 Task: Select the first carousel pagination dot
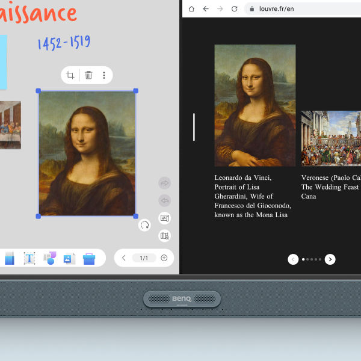[x=303, y=259]
